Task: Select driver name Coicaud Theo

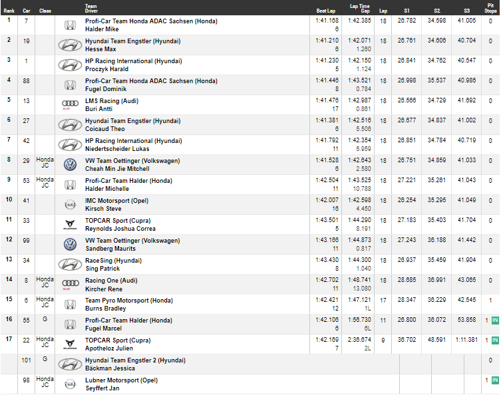Action: pos(105,129)
